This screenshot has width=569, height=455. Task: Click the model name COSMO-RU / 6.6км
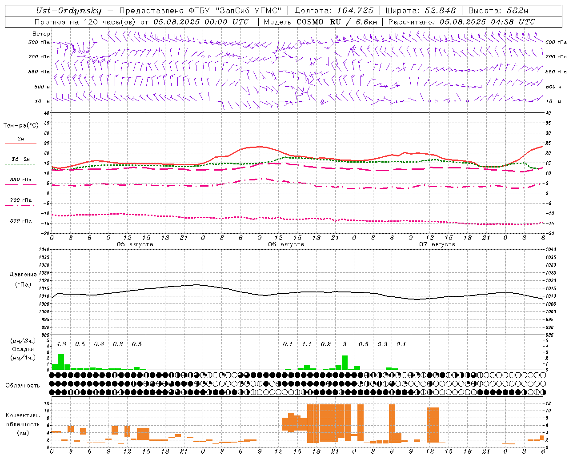click(x=337, y=22)
